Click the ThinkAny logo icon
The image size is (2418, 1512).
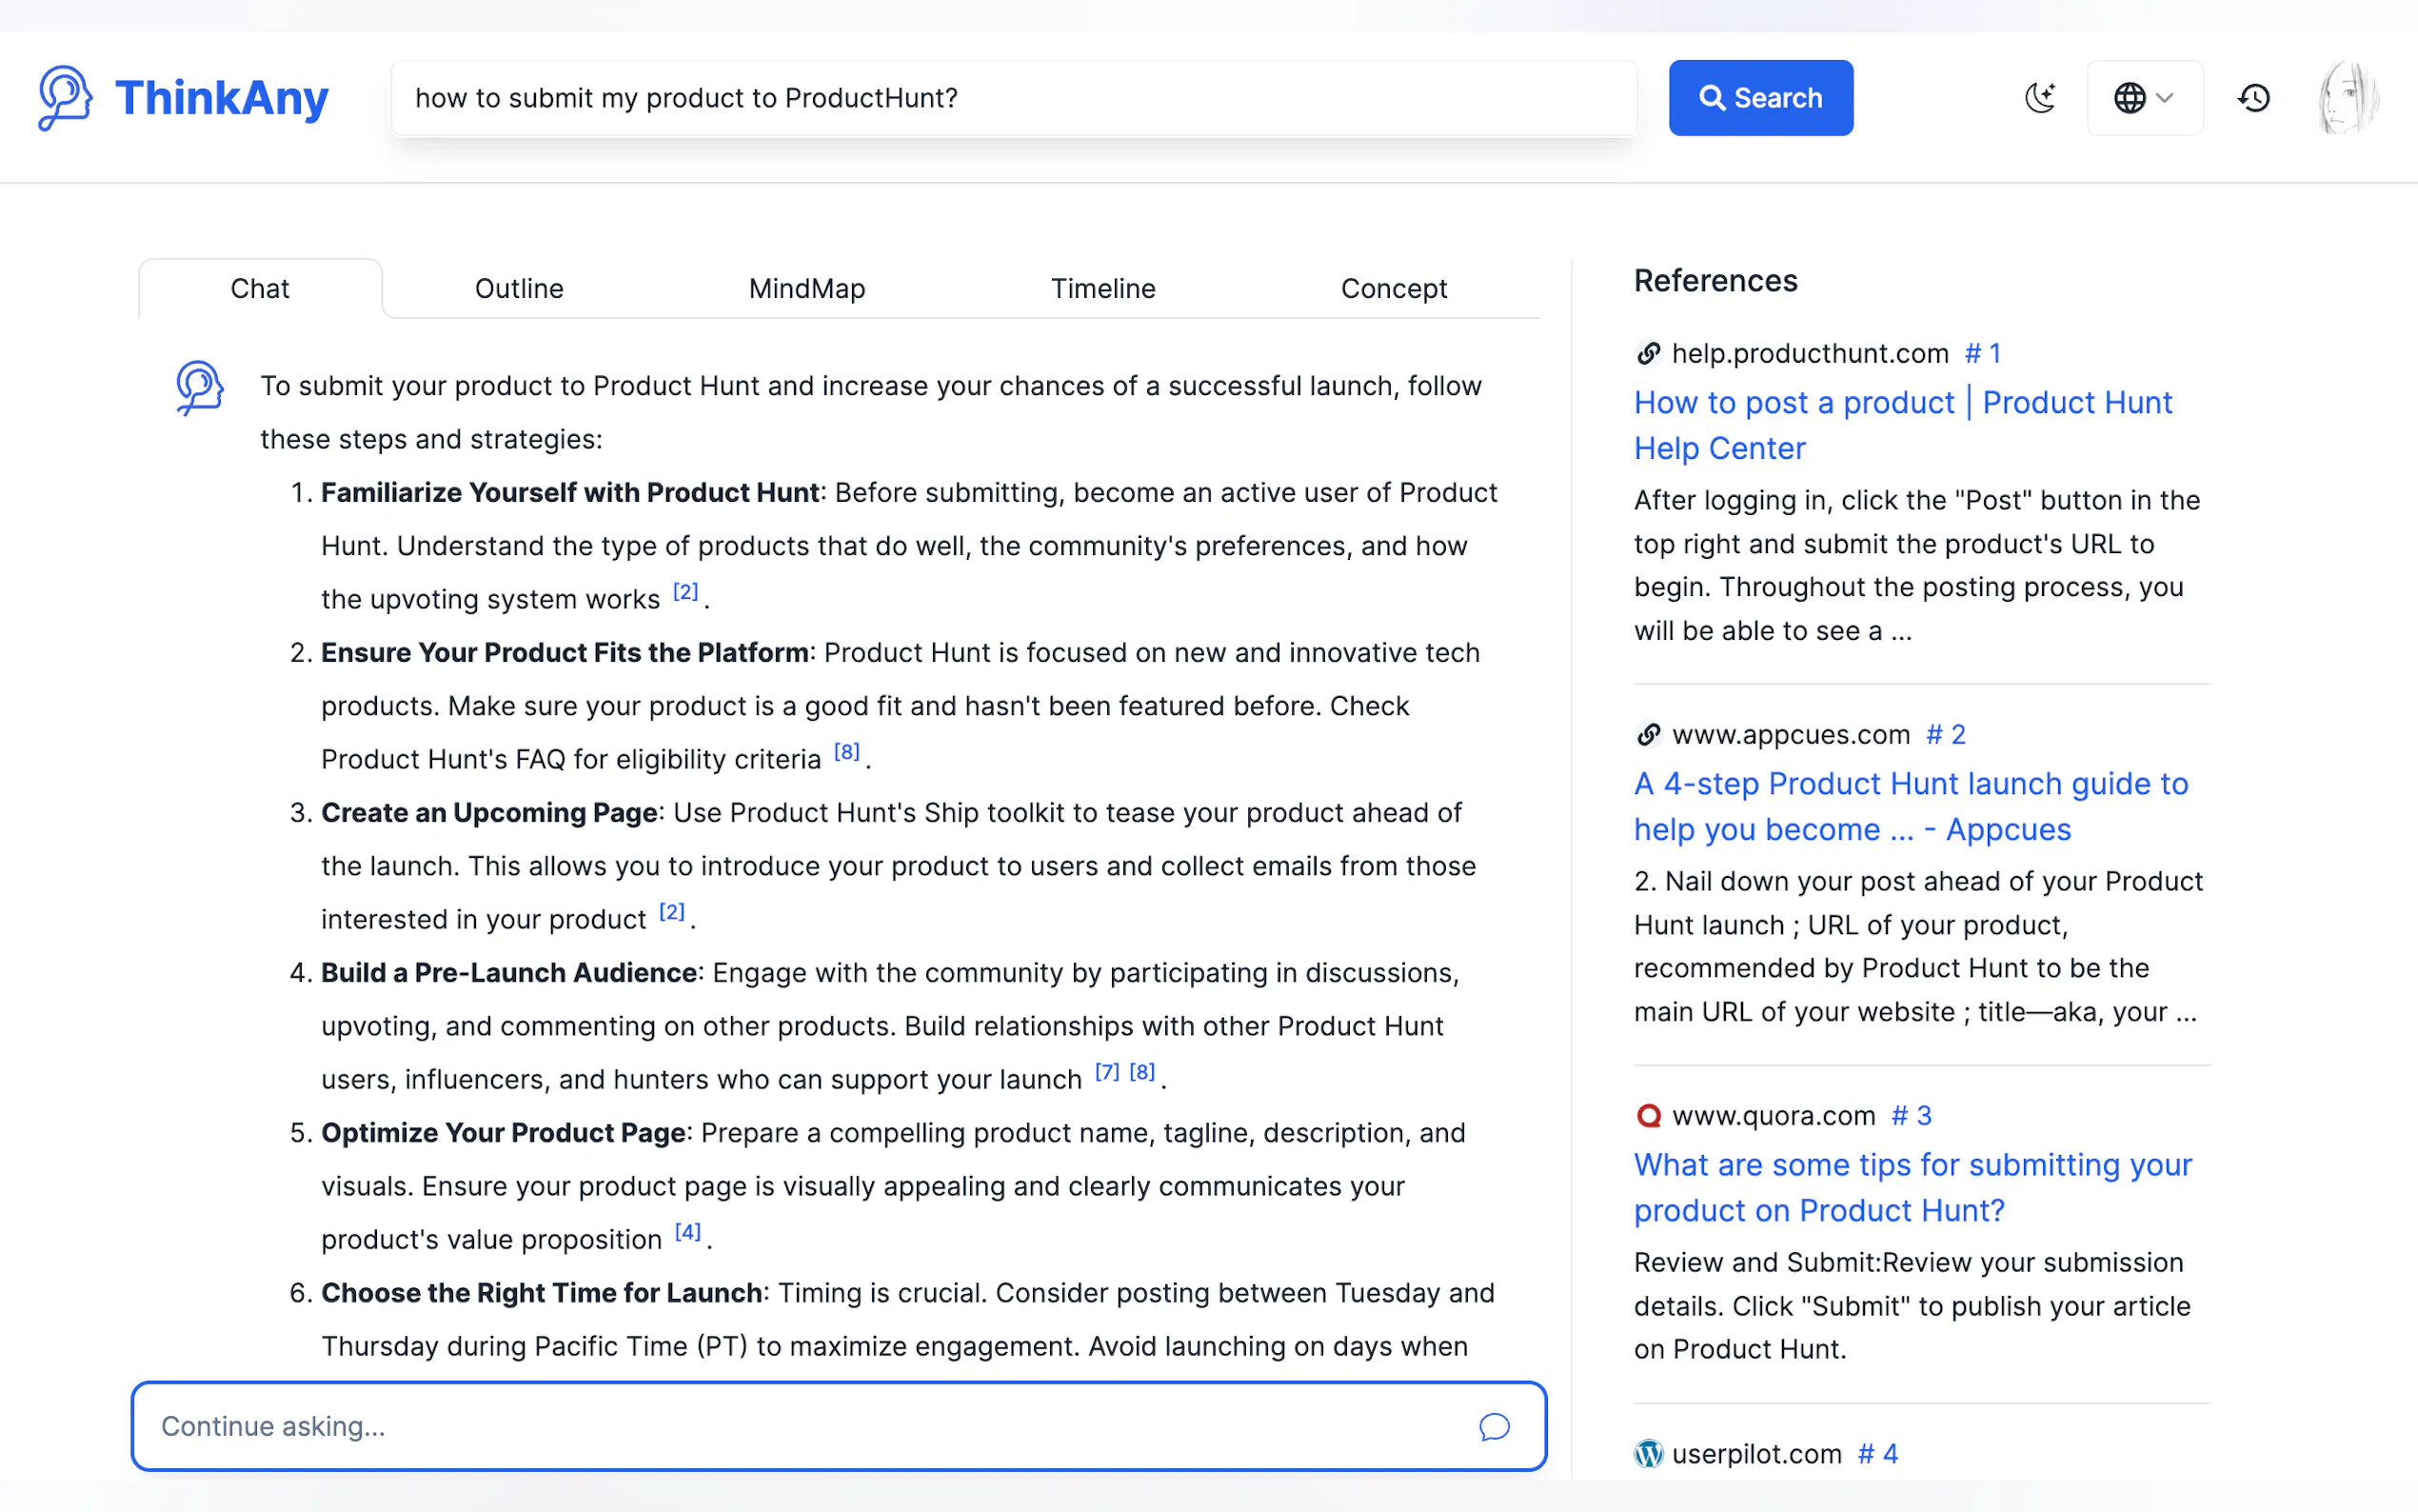click(x=65, y=98)
